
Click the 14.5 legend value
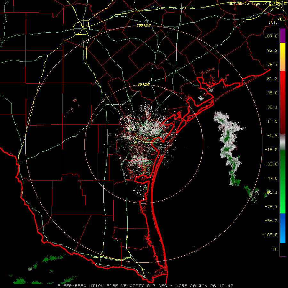272,121
